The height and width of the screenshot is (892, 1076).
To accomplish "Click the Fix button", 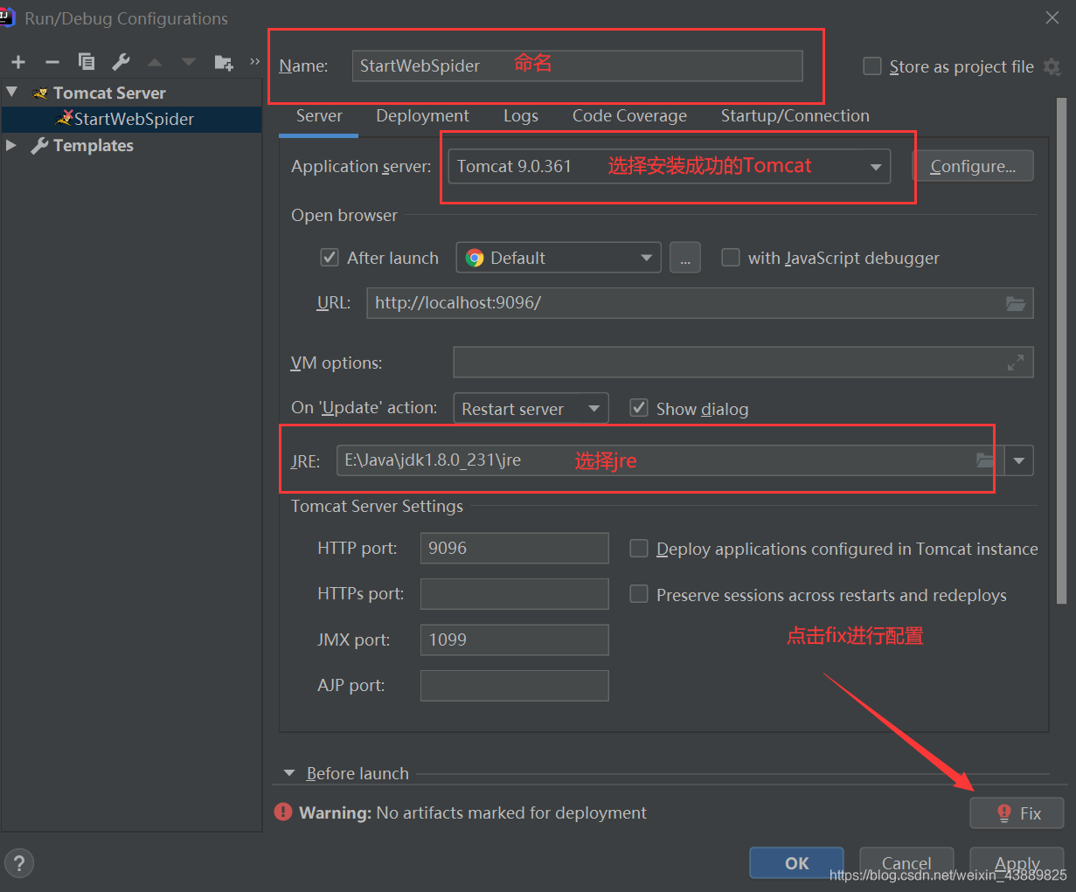I will [1017, 813].
